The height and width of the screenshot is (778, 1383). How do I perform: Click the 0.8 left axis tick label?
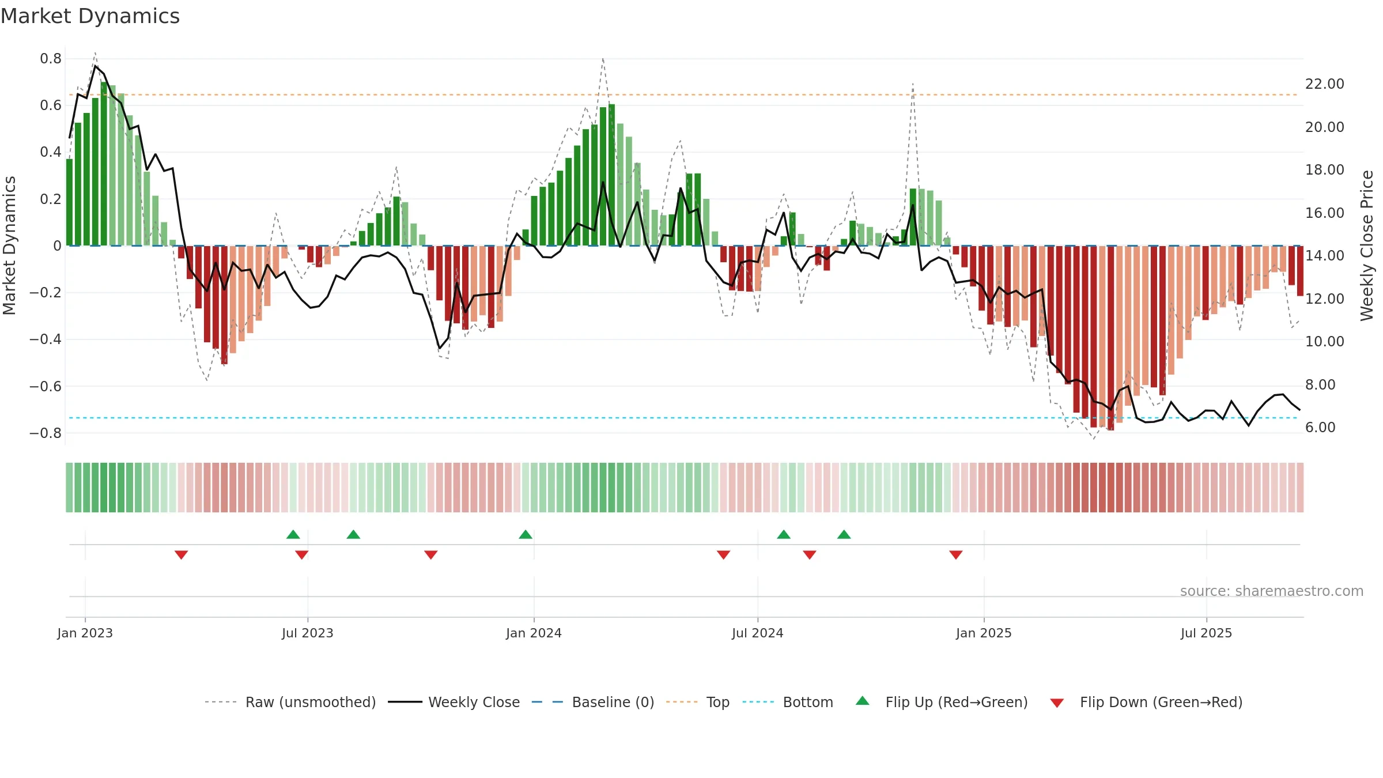(x=51, y=59)
